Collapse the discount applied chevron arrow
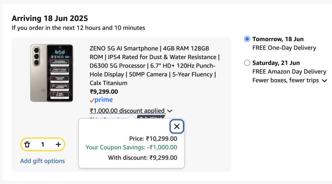 coord(170,111)
